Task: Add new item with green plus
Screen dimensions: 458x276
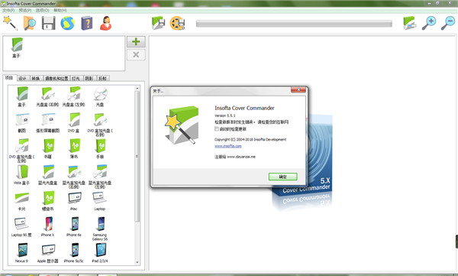Action: tap(136, 41)
